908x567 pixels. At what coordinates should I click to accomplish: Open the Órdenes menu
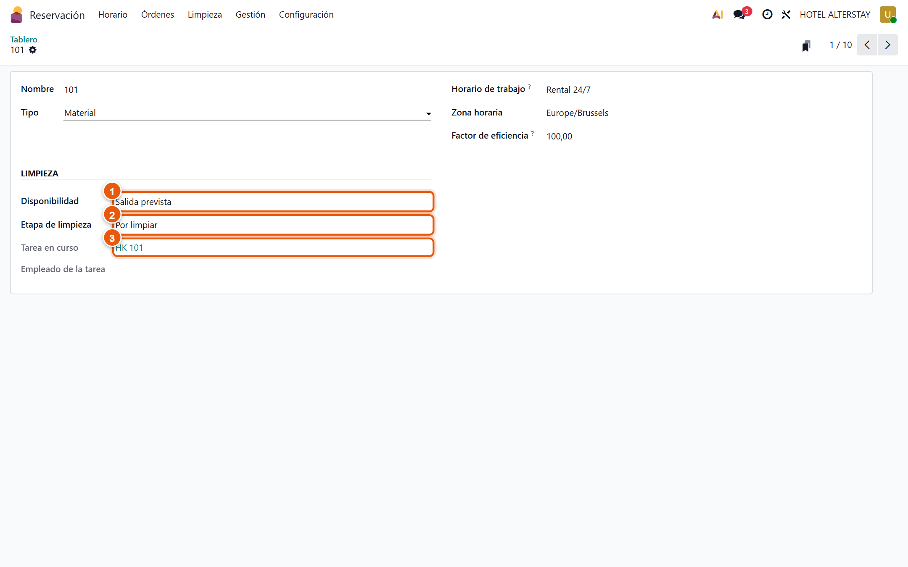point(158,15)
